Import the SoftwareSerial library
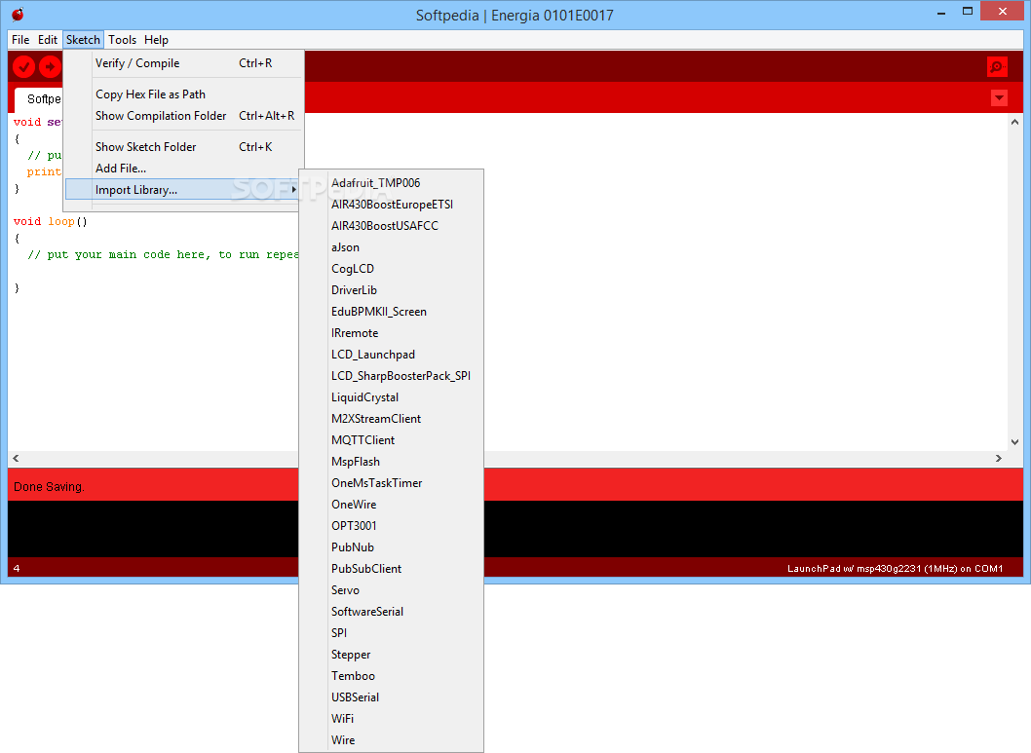 point(391,612)
